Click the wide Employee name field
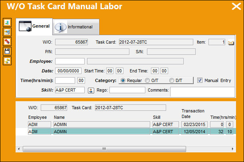 135,61
